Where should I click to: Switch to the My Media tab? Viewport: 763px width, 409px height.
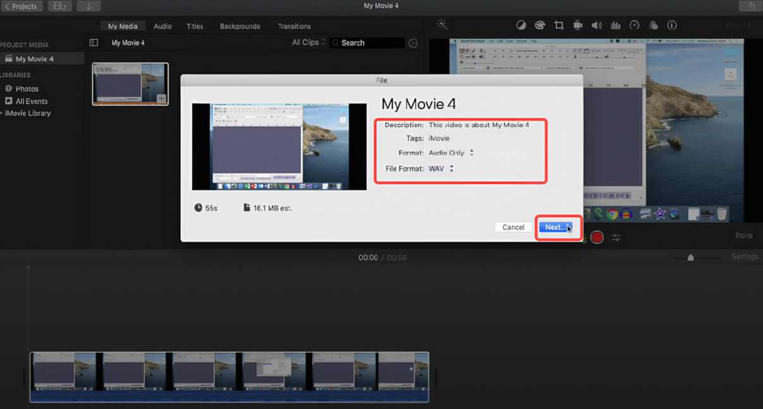123,27
